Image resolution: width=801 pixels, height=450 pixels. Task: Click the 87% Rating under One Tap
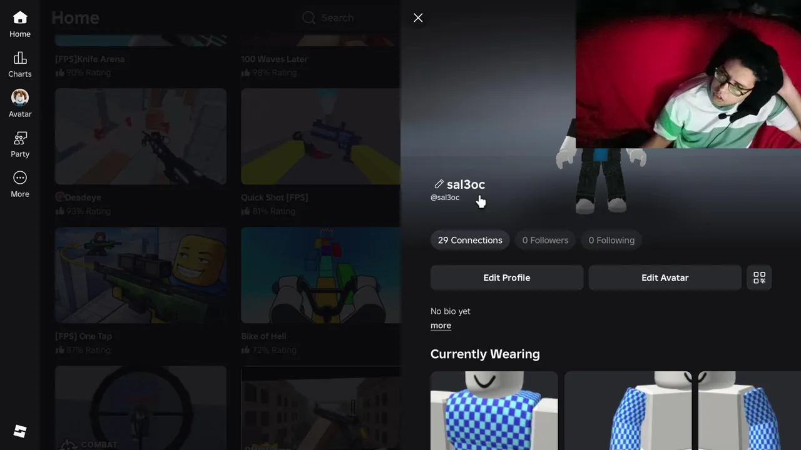(83, 350)
